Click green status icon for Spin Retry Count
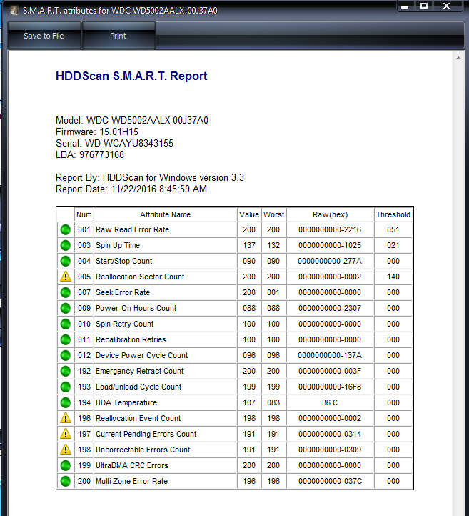The height and width of the screenshot is (516, 469). click(66, 324)
